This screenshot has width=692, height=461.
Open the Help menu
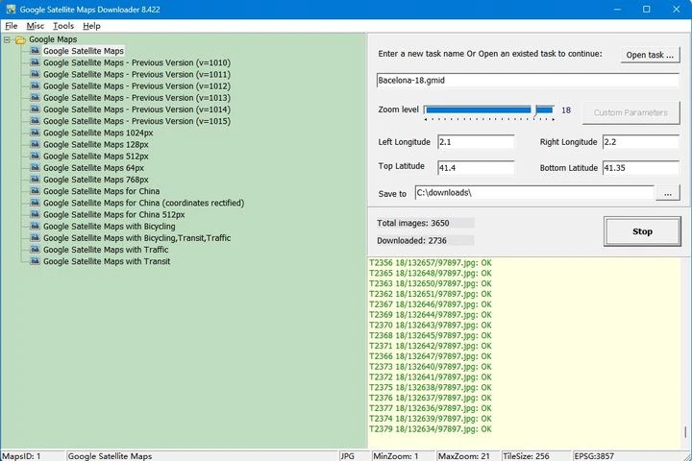pyautogui.click(x=91, y=26)
